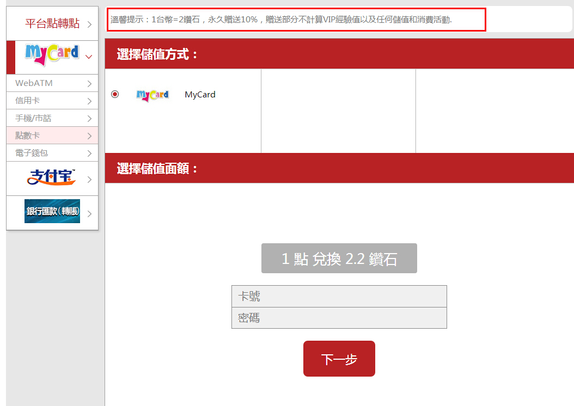Click the 下一步 button
This screenshot has width=574, height=406.
(339, 359)
